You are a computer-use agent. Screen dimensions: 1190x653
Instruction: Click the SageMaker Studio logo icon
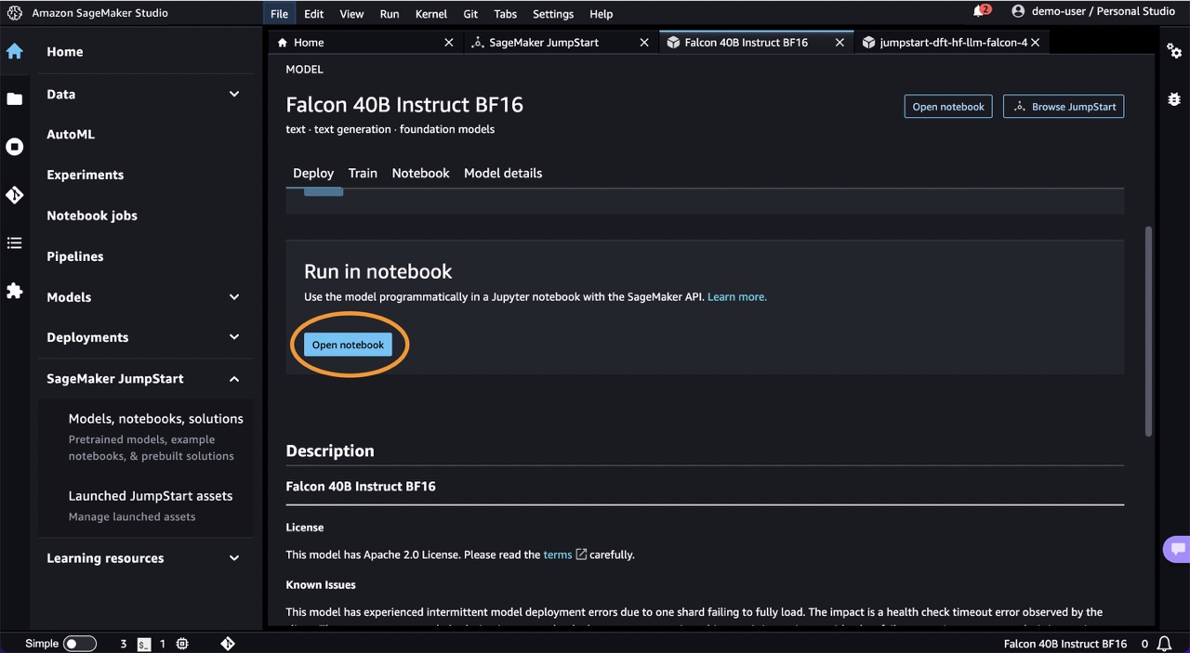click(x=15, y=14)
